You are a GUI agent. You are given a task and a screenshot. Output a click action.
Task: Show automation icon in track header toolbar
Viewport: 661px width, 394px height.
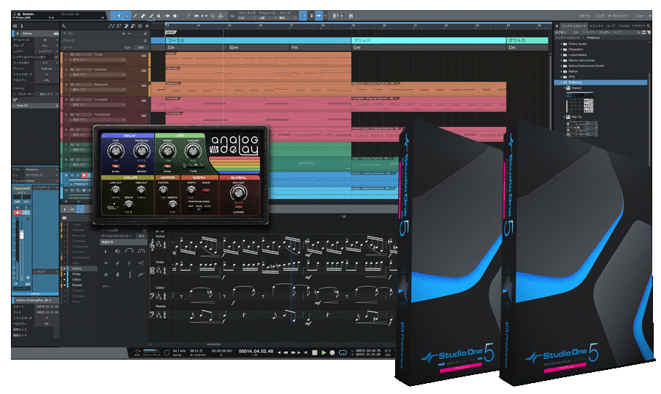coord(111,26)
